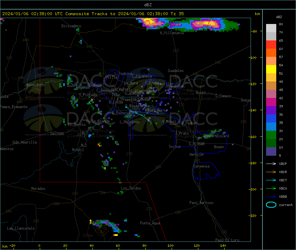296x250 pixels.
Task: Click the strong radar echo near A_Villanueva
Action: click(206, 24)
